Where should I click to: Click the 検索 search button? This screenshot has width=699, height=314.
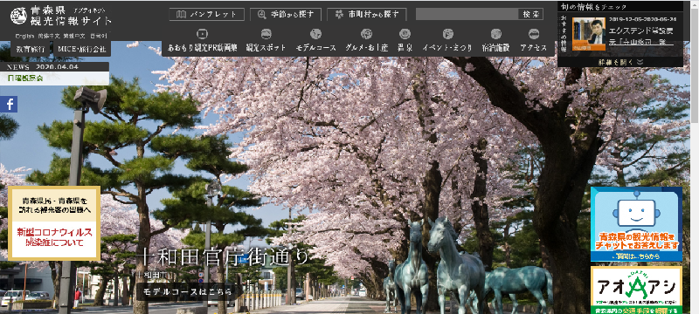click(x=531, y=14)
